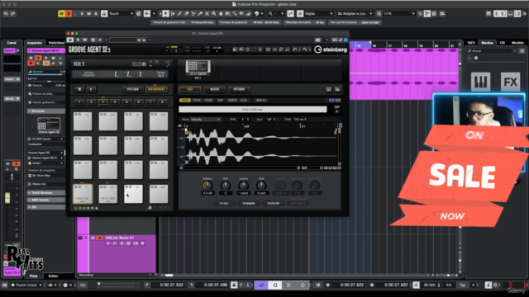This screenshot has height=297, width=529.
Task: Switch pads to INSTRUMENT mode
Action: tap(156, 89)
